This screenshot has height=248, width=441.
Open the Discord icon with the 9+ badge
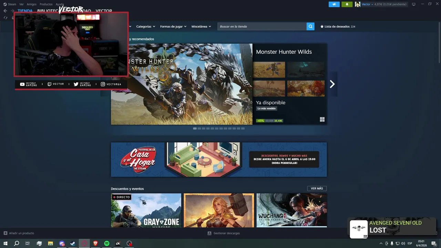[62, 244]
